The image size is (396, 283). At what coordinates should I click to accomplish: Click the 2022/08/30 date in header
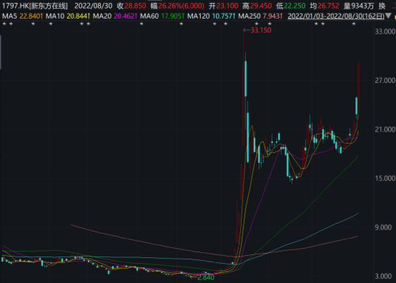94,6
